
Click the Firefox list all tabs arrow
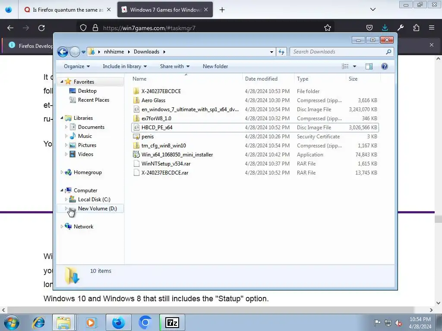[373, 9]
